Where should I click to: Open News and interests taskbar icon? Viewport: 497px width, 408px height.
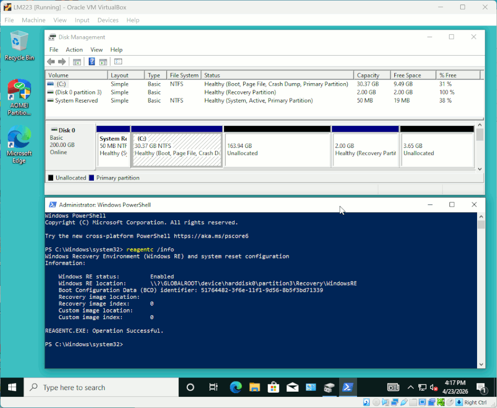(393, 387)
